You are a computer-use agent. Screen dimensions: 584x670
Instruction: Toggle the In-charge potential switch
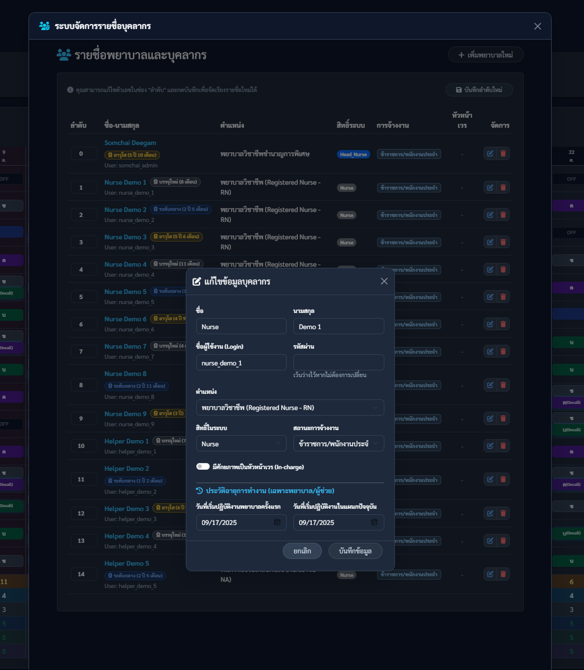(x=203, y=467)
